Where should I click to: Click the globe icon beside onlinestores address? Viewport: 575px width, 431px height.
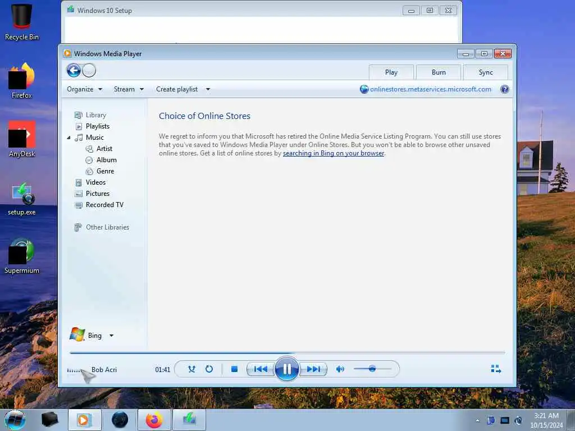tap(364, 89)
